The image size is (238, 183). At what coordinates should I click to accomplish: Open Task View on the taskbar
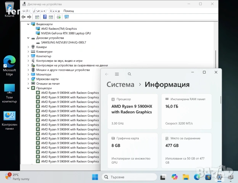[x=163, y=177]
